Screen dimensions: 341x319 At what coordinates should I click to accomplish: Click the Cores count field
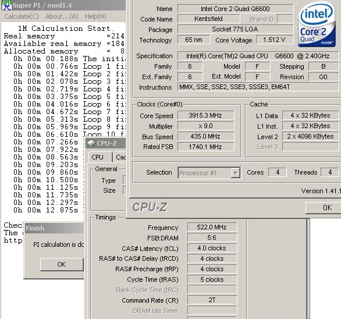coord(278,172)
